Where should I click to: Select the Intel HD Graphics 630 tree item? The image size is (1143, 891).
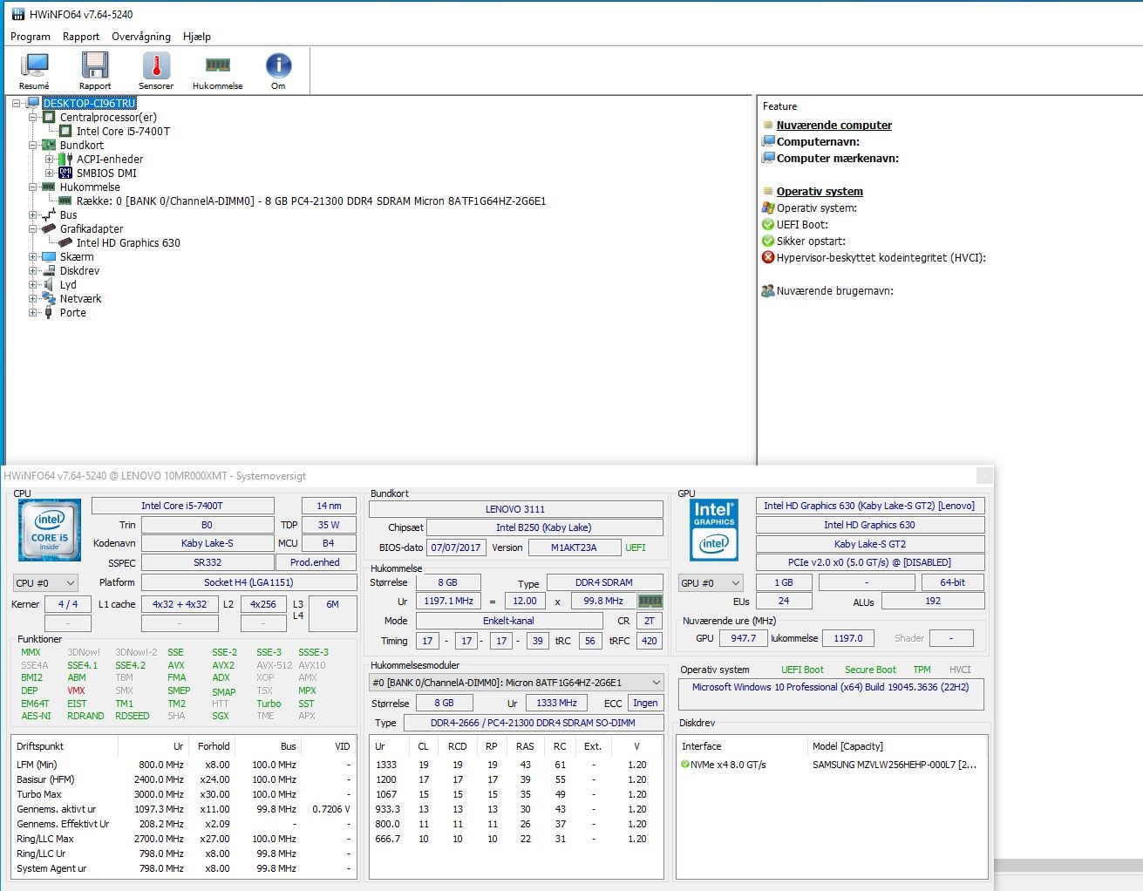[x=128, y=242]
